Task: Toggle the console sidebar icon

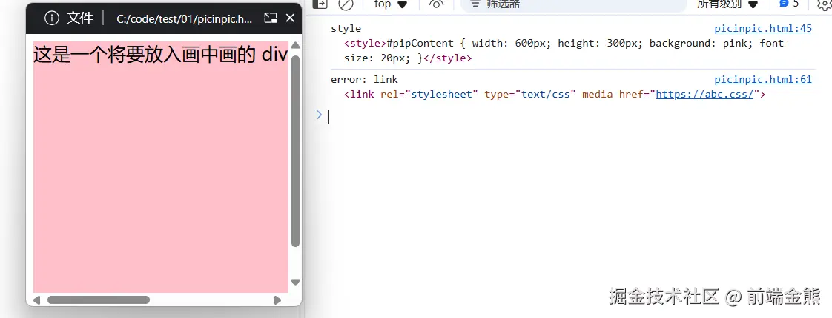Action: point(320,4)
